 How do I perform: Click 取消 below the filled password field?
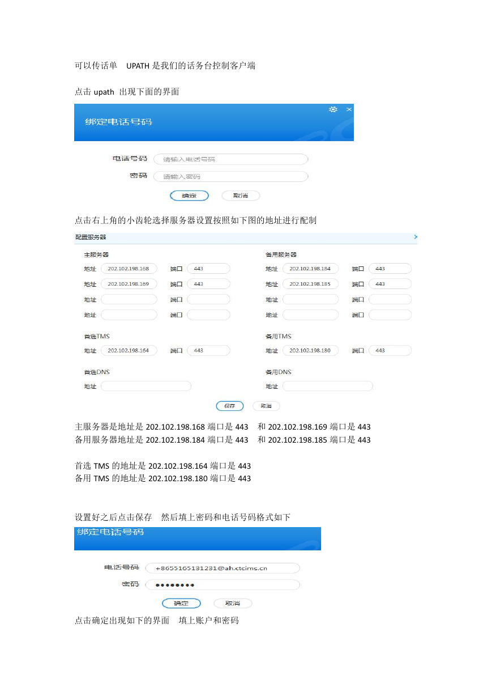(x=233, y=604)
